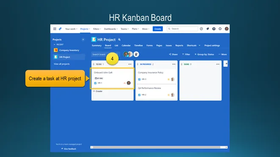The height and width of the screenshot is (157, 280).
Task: Click the TO DO column drag handle
Action: click(x=94, y=64)
